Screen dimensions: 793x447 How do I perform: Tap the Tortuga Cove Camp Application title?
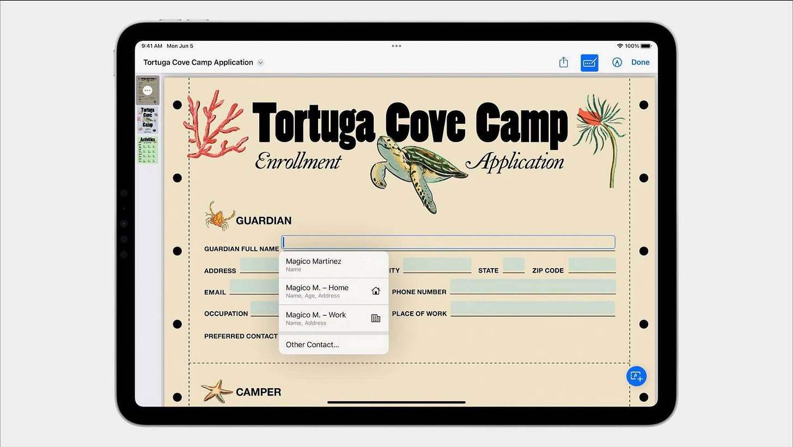198,62
